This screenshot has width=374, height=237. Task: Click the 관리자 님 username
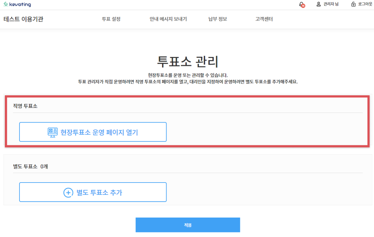pyautogui.click(x=331, y=5)
